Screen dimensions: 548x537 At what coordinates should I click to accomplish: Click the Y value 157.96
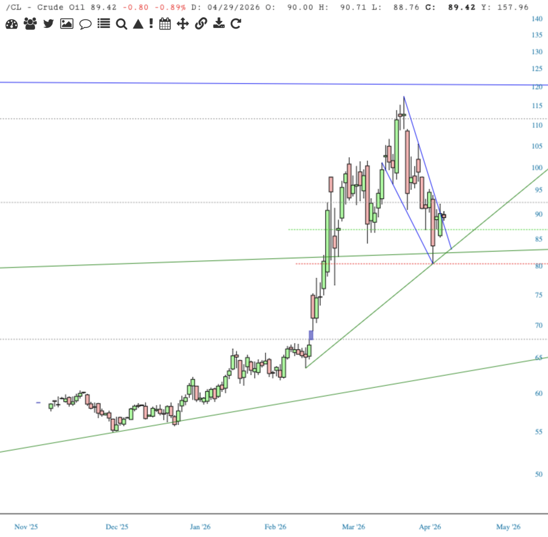pos(512,7)
